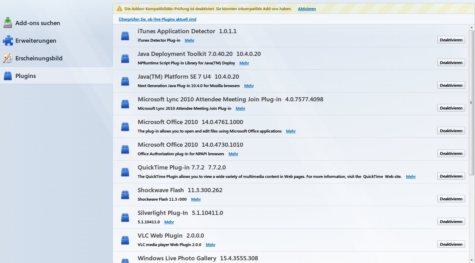Open Mehr link for QuickTime Plugin description

click(411, 177)
